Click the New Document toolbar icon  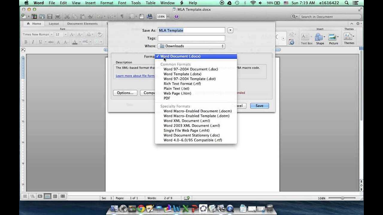(24, 16)
